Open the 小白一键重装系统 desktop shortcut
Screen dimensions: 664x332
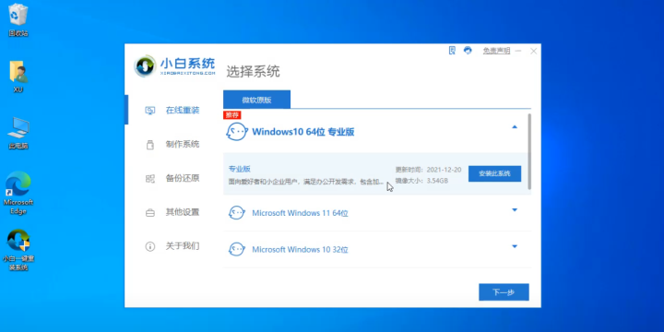click(18, 250)
